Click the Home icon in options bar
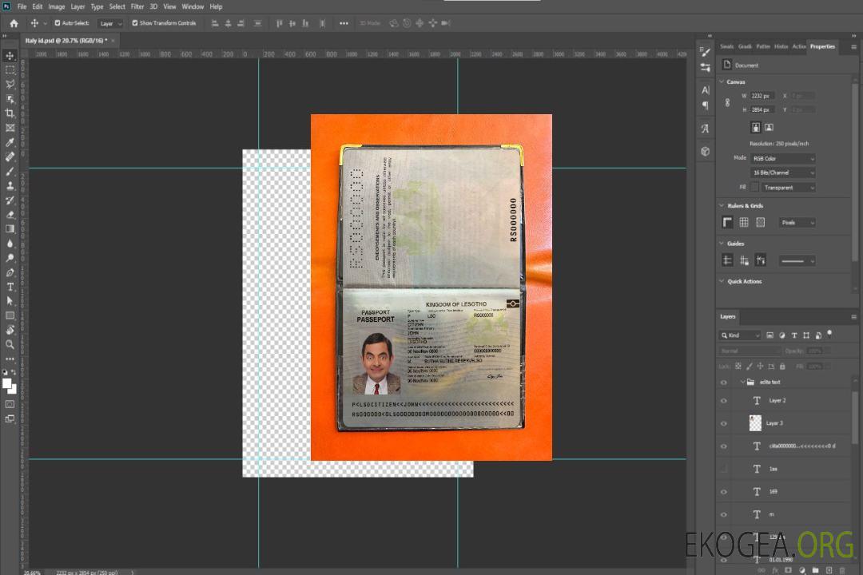 (14, 23)
